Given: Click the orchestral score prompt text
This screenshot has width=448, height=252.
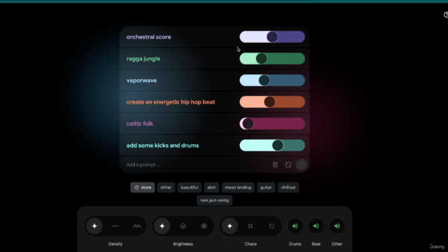Looking at the screenshot, I should coord(148,37).
